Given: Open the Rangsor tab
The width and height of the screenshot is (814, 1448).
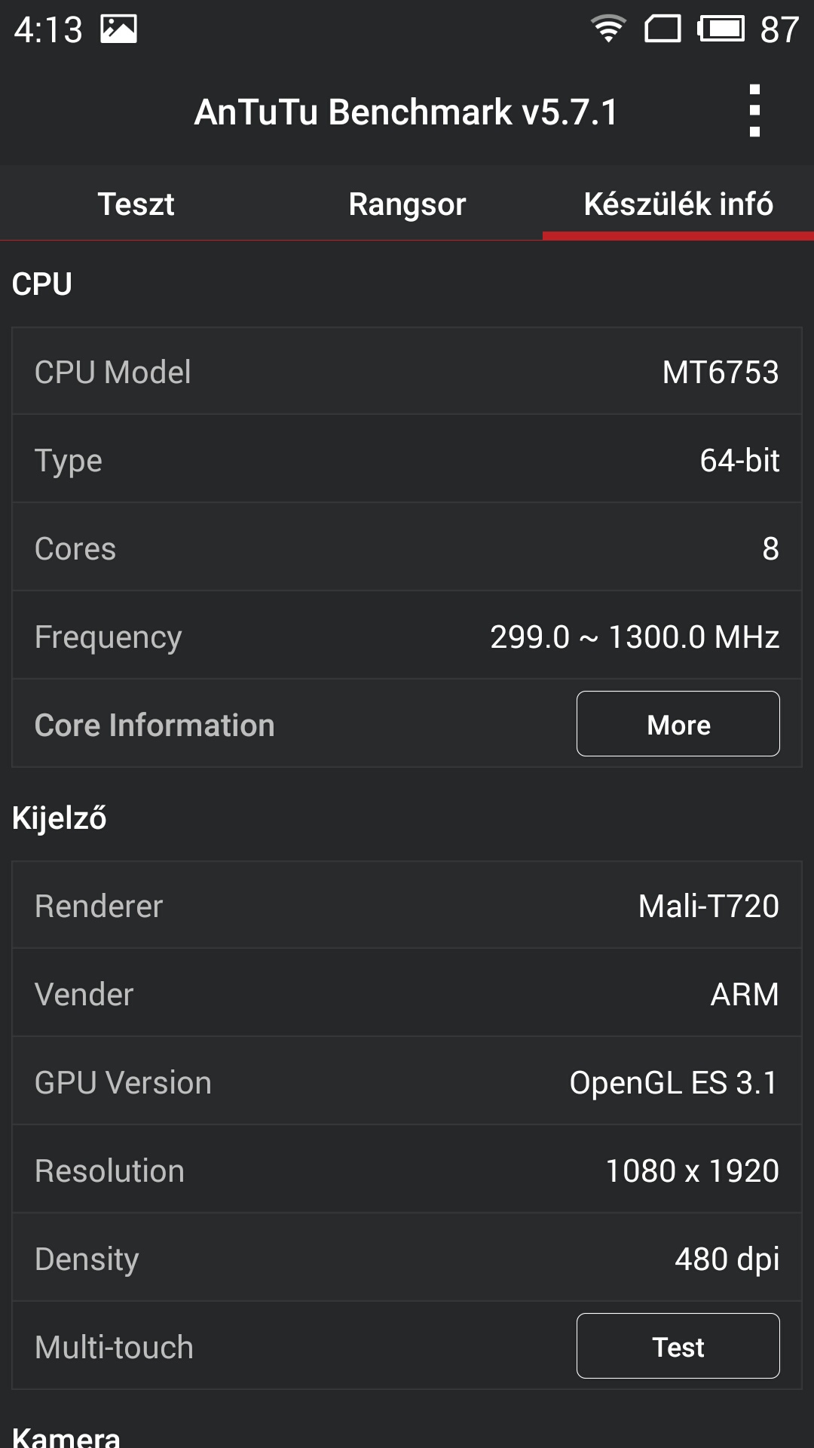Looking at the screenshot, I should 406,204.
